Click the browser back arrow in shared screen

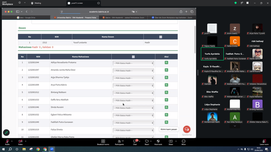coord(26,11)
